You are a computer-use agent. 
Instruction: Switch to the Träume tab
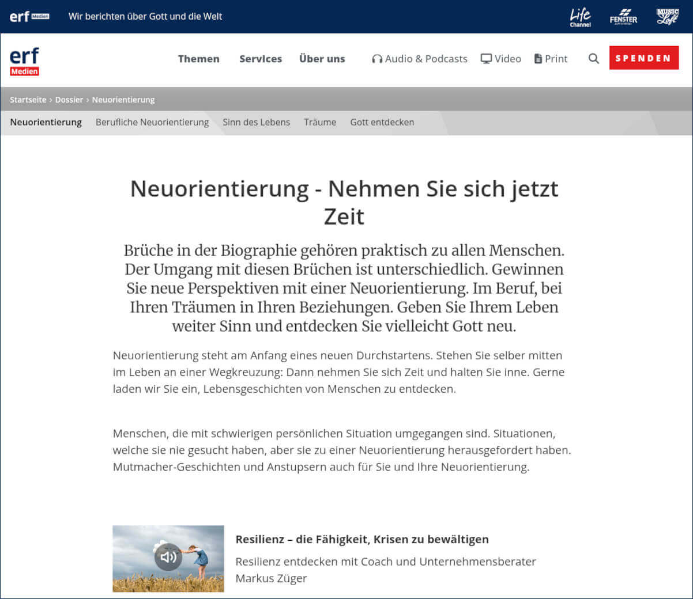coord(320,122)
